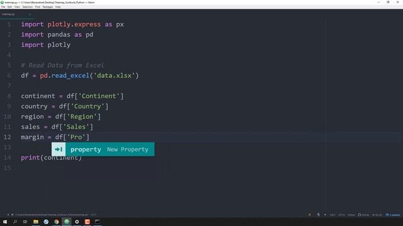This screenshot has height=226, width=403.
Task: Click line number 1 in the gutter
Action: coord(9,24)
